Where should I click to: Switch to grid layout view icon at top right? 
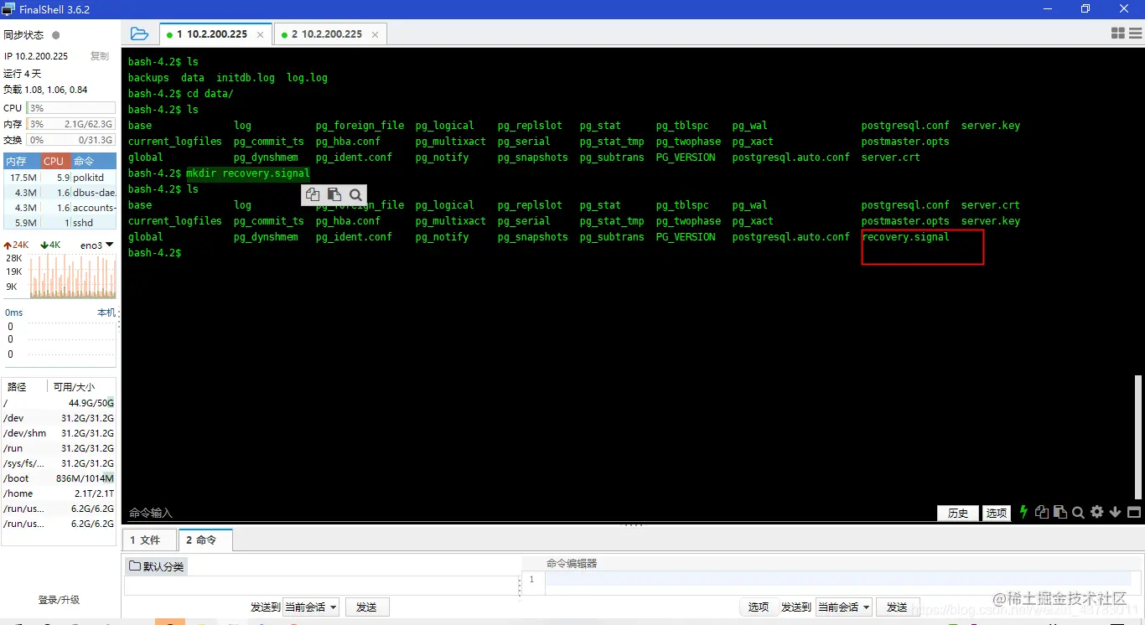(x=1118, y=33)
